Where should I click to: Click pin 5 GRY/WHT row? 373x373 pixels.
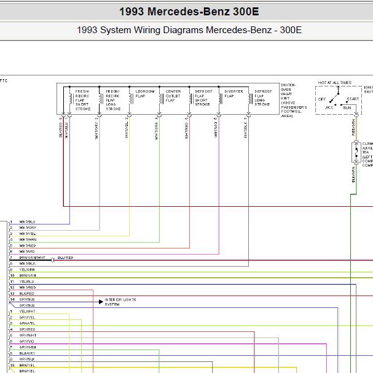(23, 335)
